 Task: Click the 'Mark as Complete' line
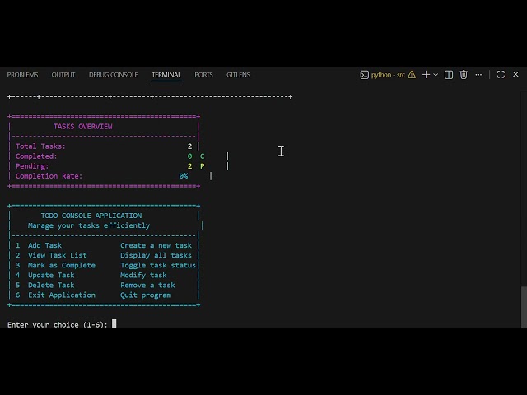pos(62,265)
